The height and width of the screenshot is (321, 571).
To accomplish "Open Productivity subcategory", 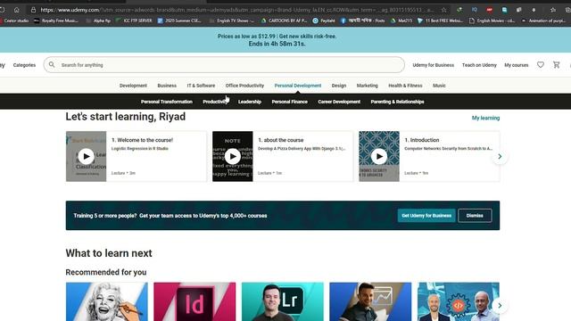I will coord(215,102).
